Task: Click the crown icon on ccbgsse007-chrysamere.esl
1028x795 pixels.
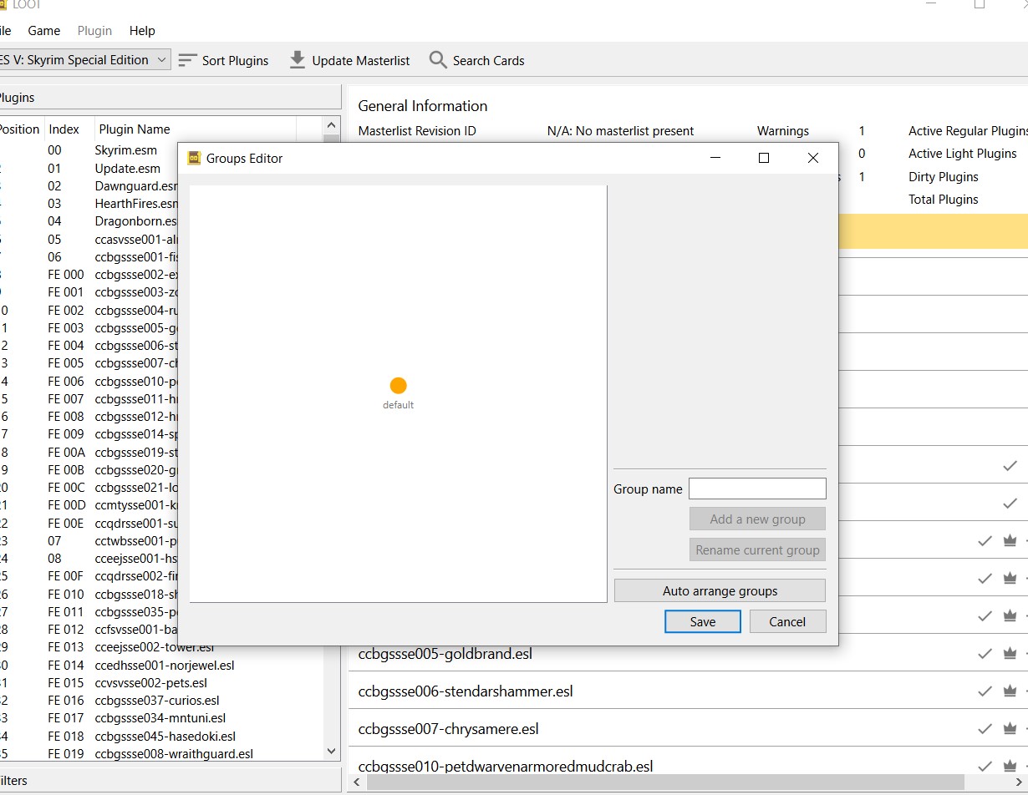Action: coord(1010,728)
